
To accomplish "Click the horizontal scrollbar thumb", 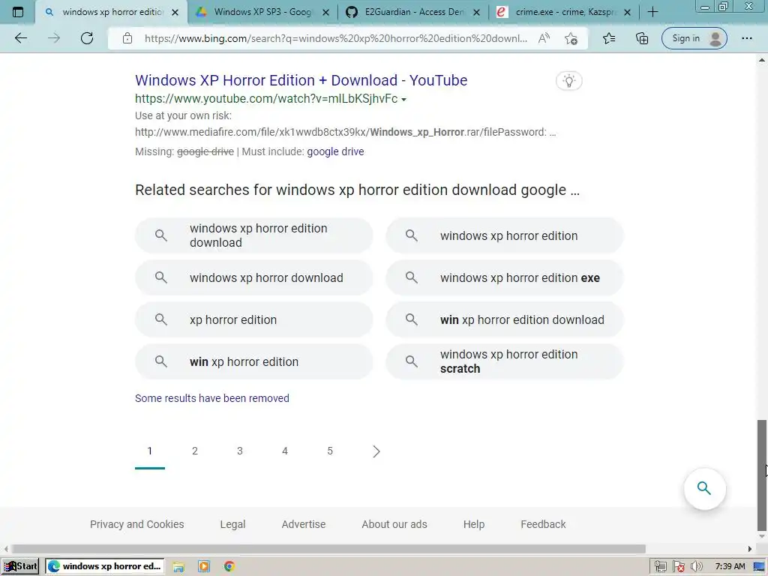I will coord(328,549).
